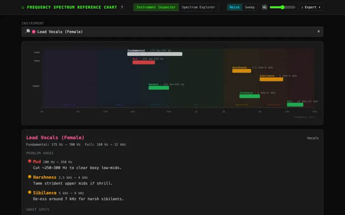345x215 pixels.
Task: Click the green Air bar in chart
Action: [295, 104]
